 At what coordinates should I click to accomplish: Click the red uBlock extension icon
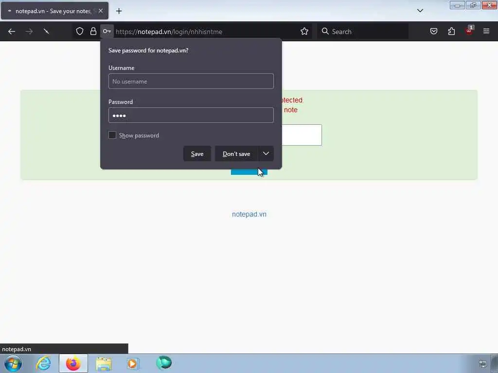tap(469, 31)
